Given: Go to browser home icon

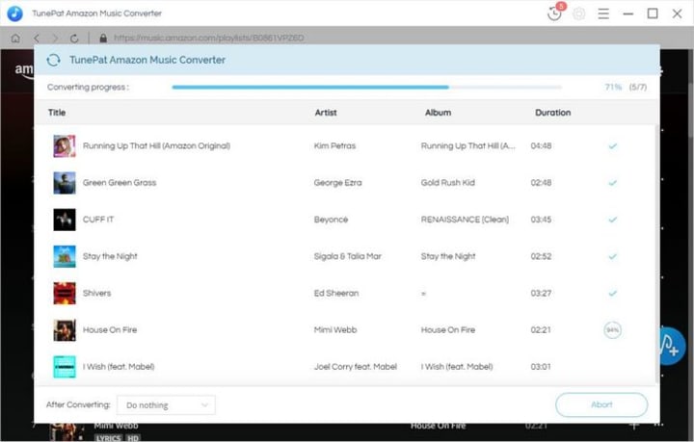Looking at the screenshot, I should click(x=15, y=38).
